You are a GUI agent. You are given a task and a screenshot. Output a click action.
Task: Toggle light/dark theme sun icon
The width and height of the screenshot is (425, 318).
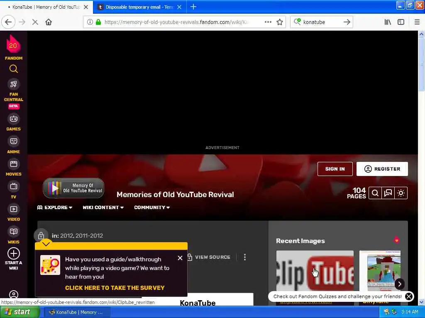[401, 193]
